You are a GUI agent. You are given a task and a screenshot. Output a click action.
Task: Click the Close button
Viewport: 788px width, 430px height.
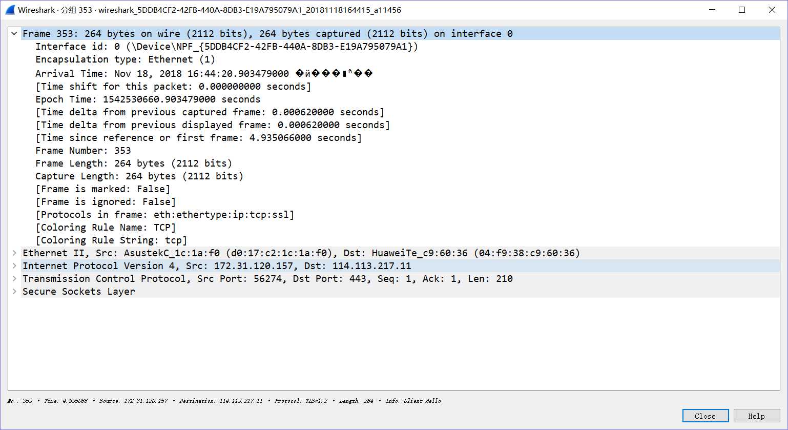(706, 416)
